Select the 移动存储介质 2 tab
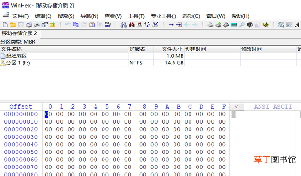This screenshot has width=301, height=176. coord(20,33)
